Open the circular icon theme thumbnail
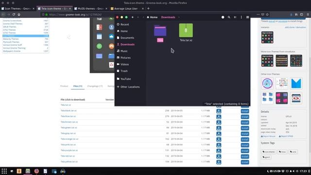The height and width of the screenshot is (175, 311). pyautogui.click(x=267, y=83)
